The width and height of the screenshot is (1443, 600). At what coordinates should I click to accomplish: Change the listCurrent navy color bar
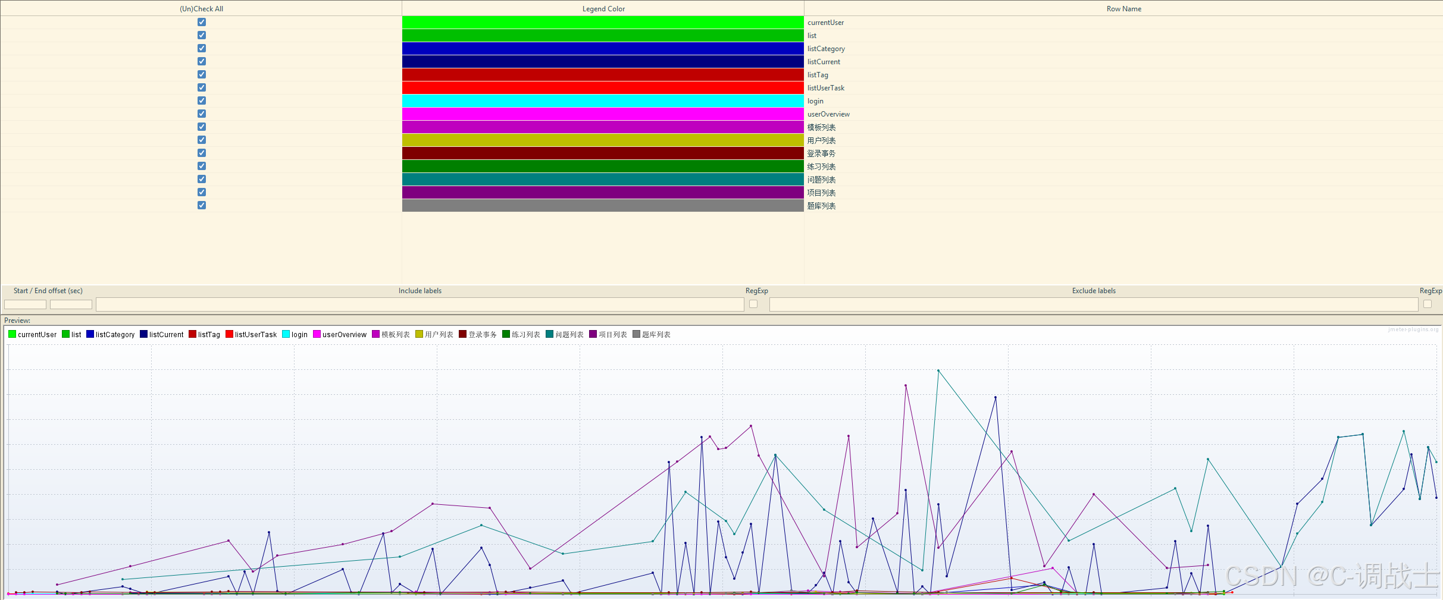coord(603,61)
